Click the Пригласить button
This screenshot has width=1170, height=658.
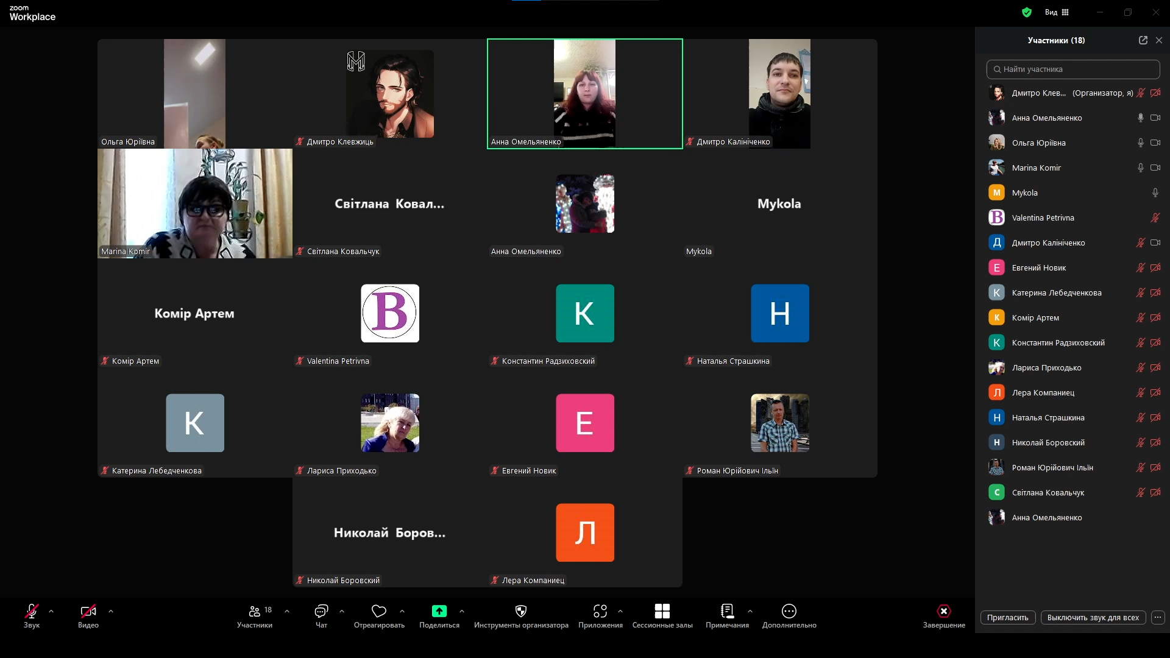(1007, 617)
